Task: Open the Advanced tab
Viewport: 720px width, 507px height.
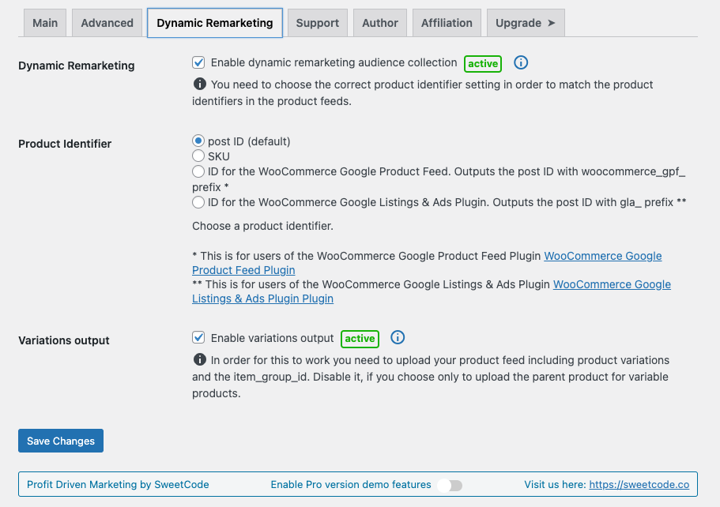Action: 107,23
